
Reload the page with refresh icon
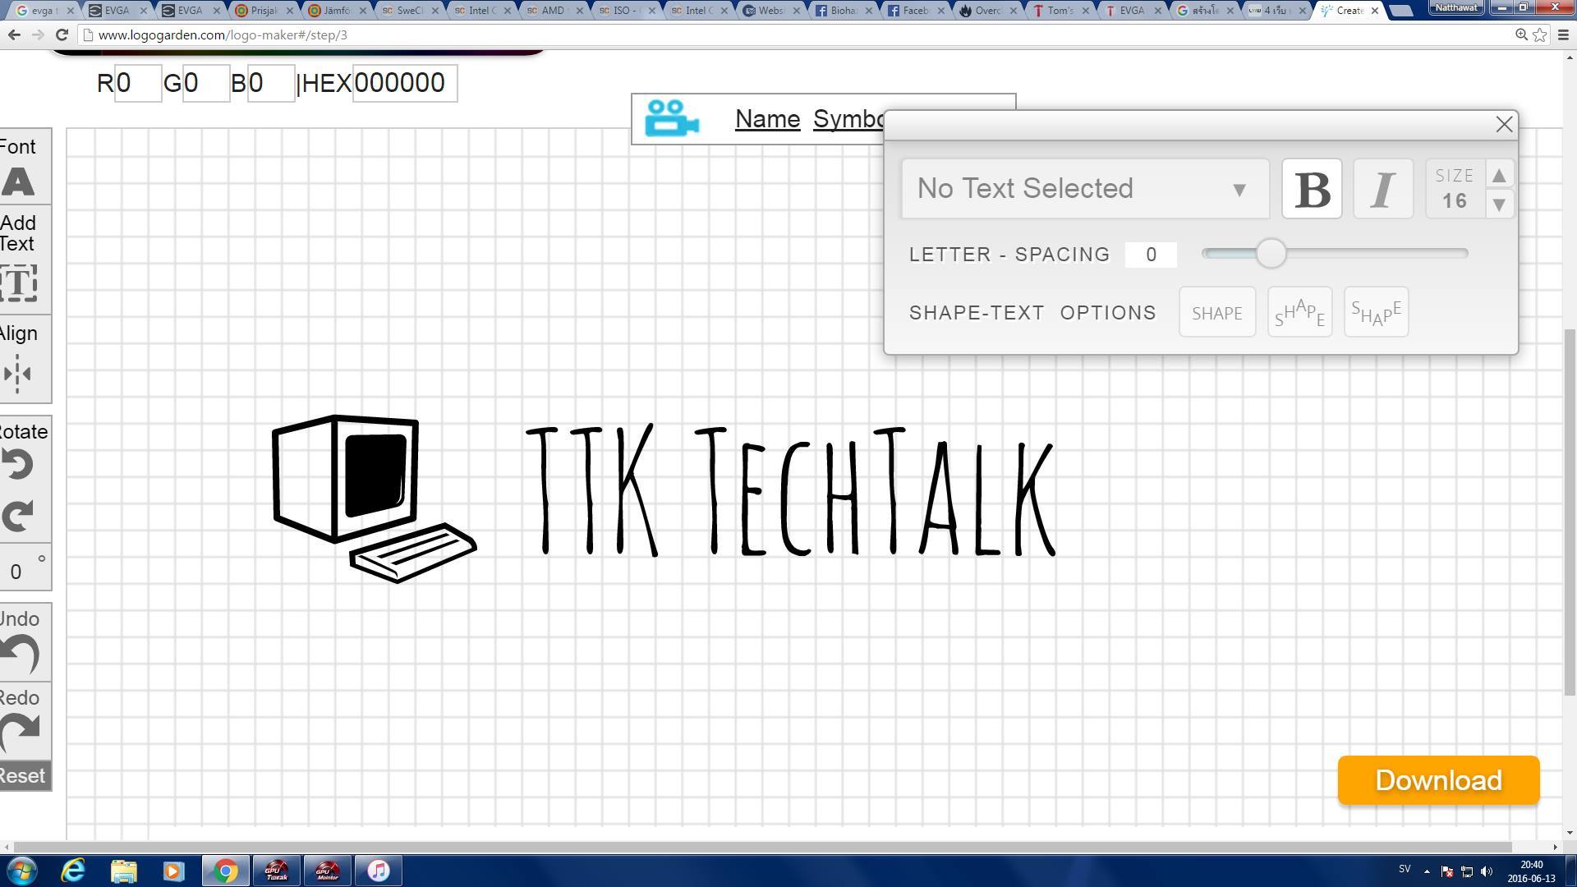coord(62,34)
